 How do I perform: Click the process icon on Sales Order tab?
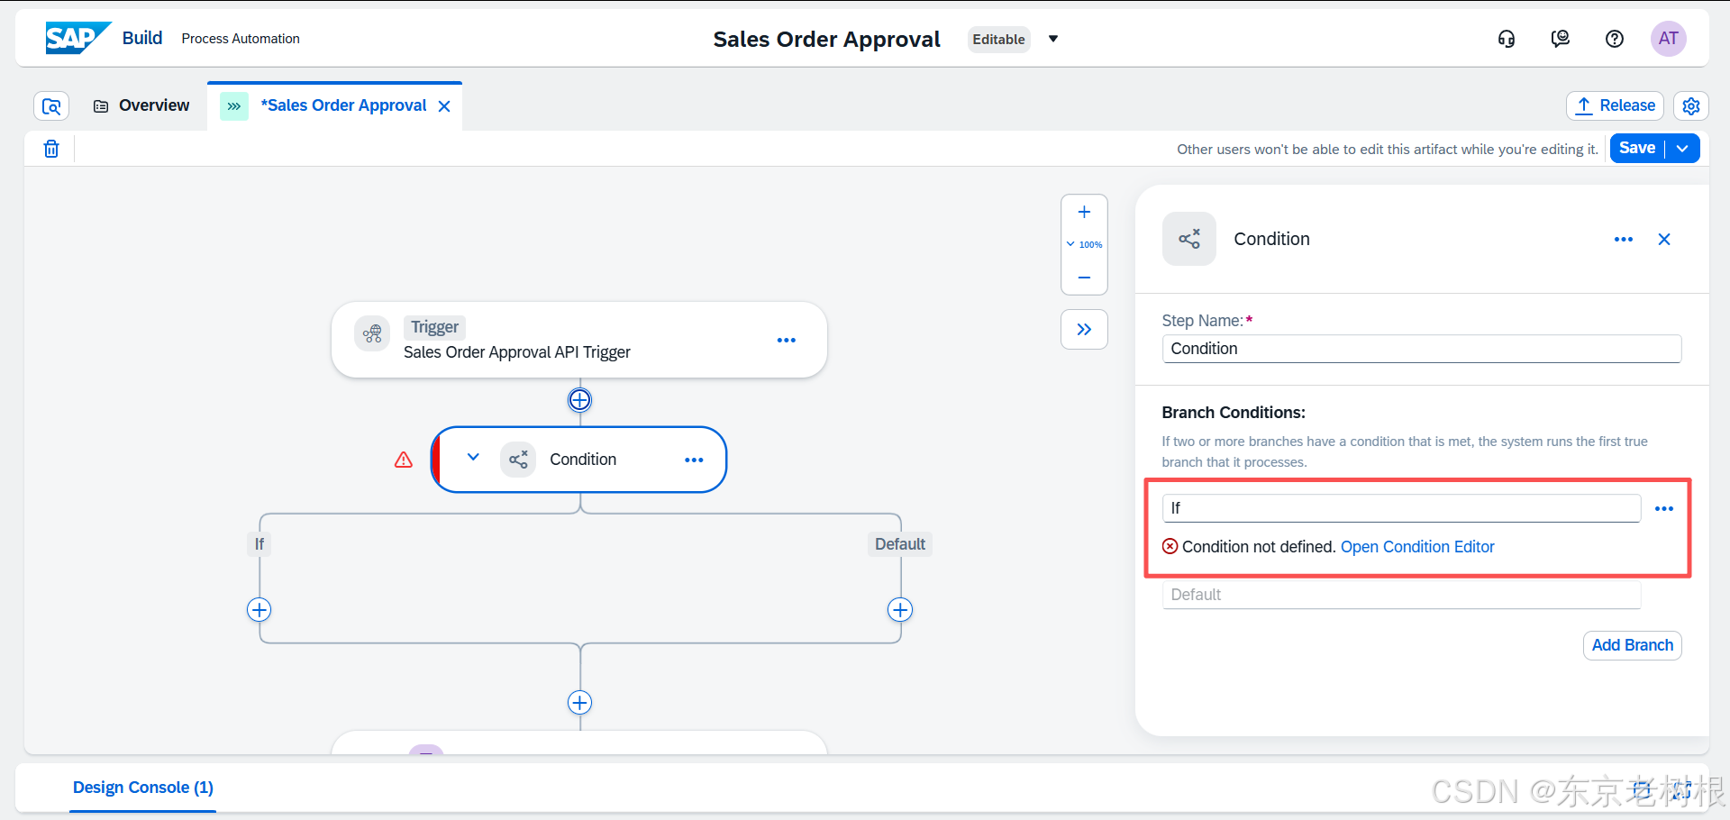[234, 106]
